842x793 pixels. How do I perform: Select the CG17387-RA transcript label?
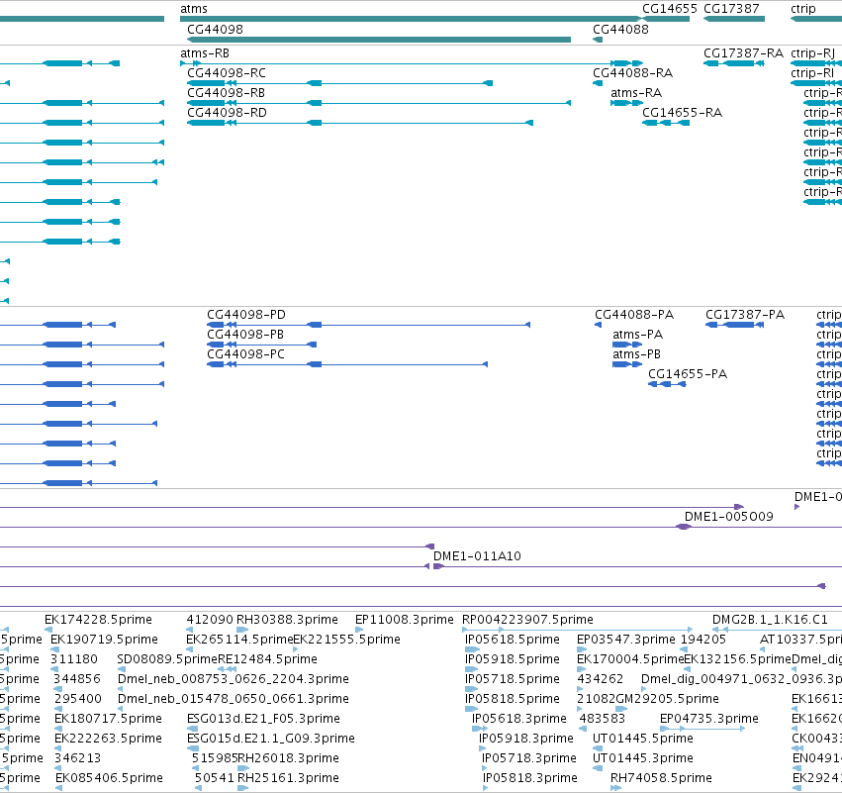pyautogui.click(x=743, y=53)
